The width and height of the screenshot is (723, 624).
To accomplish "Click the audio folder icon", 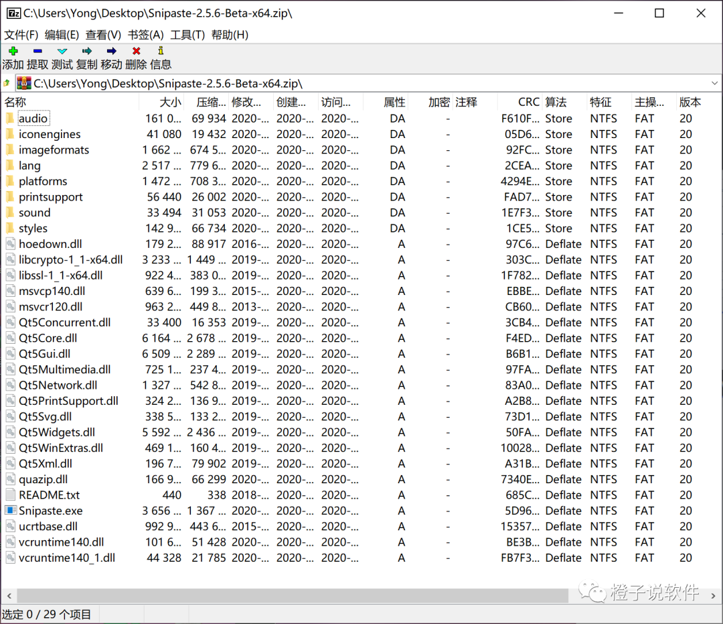I will [9, 119].
